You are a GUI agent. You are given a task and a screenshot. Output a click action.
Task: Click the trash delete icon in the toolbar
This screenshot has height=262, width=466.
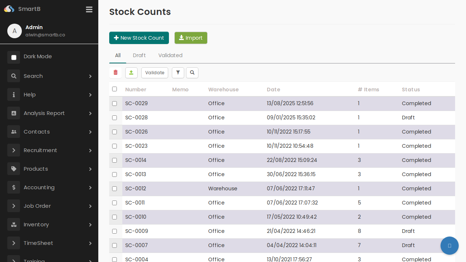pyautogui.click(x=115, y=73)
